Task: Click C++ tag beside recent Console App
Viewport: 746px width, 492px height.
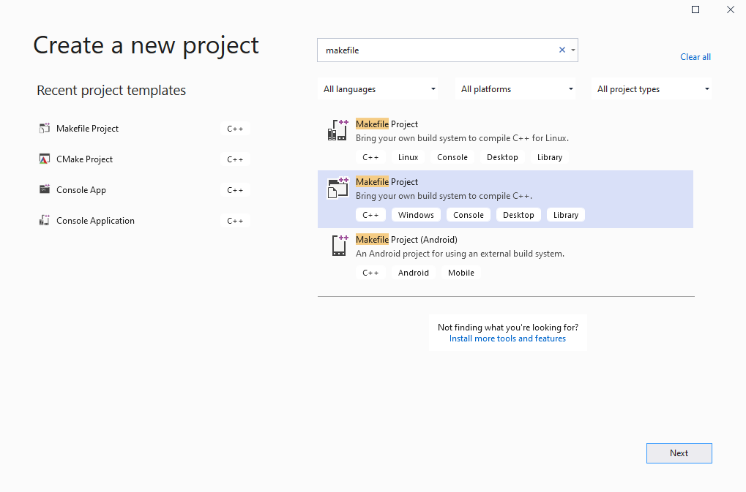Action: [235, 190]
